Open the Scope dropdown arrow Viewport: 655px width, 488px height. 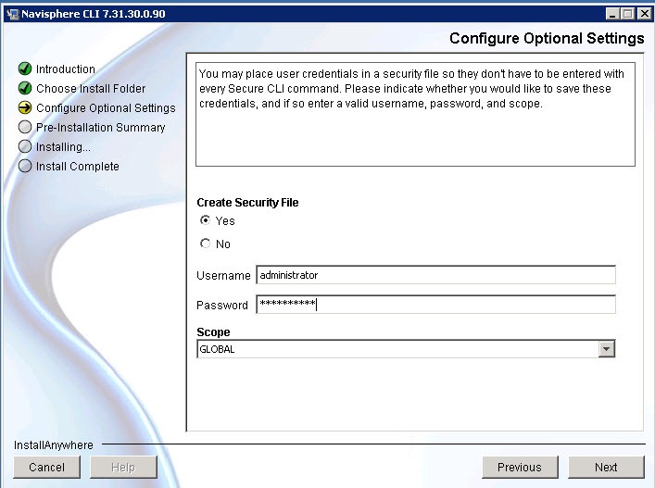point(607,349)
